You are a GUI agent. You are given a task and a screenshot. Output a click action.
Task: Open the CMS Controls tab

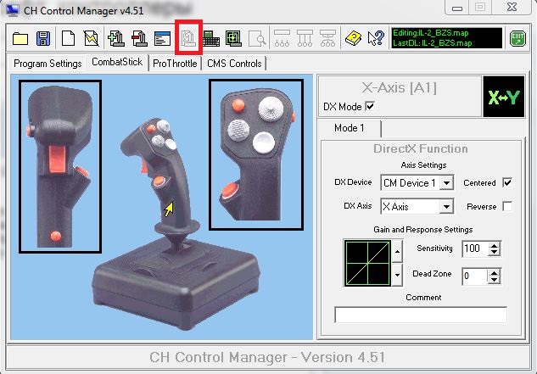click(235, 64)
